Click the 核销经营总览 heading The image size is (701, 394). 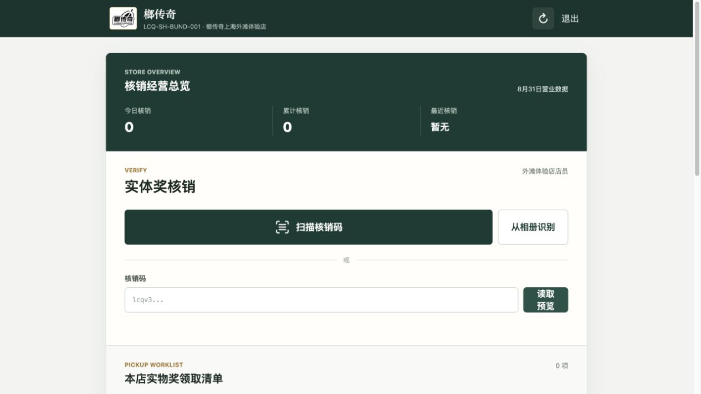[x=157, y=86]
